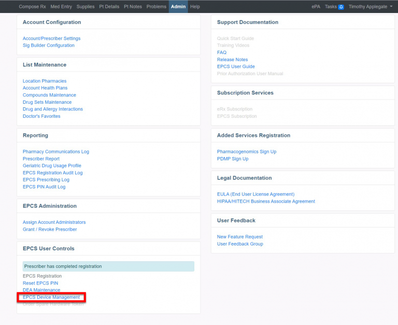
Task: Click the active Admin tab
Action: pos(178,7)
